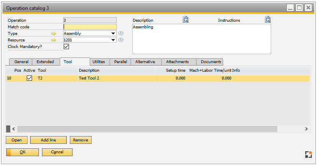This screenshot has width=318, height=166.
Task: Expand the Type Assembly dropdown
Action: (x=113, y=34)
